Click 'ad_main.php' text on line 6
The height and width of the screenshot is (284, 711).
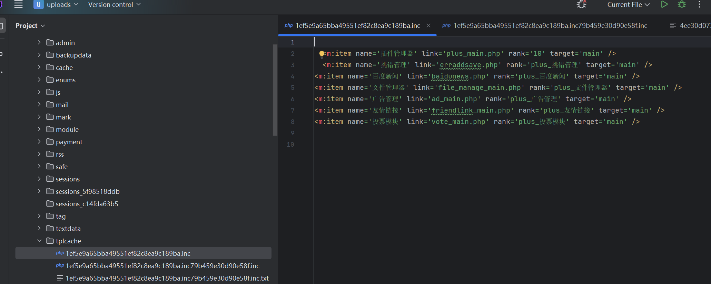(454, 99)
